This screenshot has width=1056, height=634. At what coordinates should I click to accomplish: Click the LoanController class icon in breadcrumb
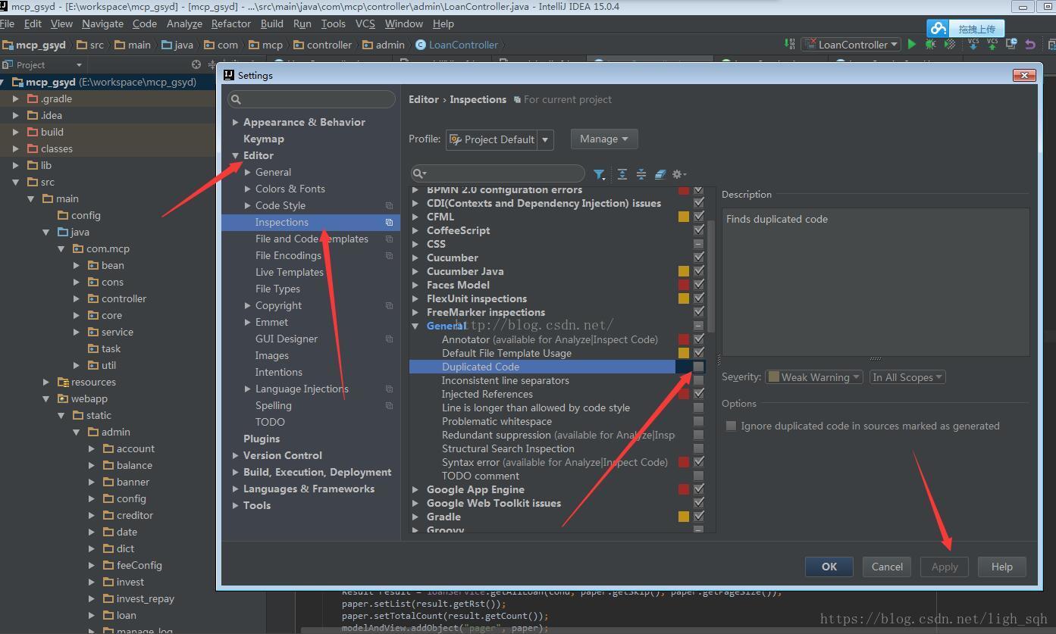pyautogui.click(x=421, y=45)
